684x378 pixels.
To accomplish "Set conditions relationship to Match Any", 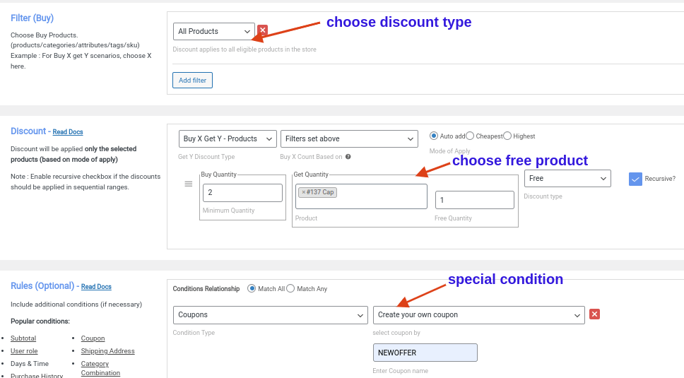I will [x=290, y=288].
